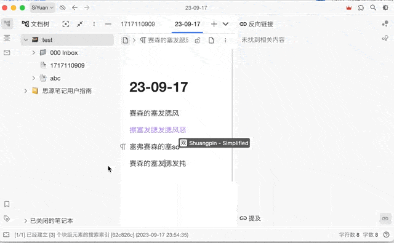Click the 字数 8 counter
Image resolution: width=394 pixels, height=243 pixels.
coord(371,235)
